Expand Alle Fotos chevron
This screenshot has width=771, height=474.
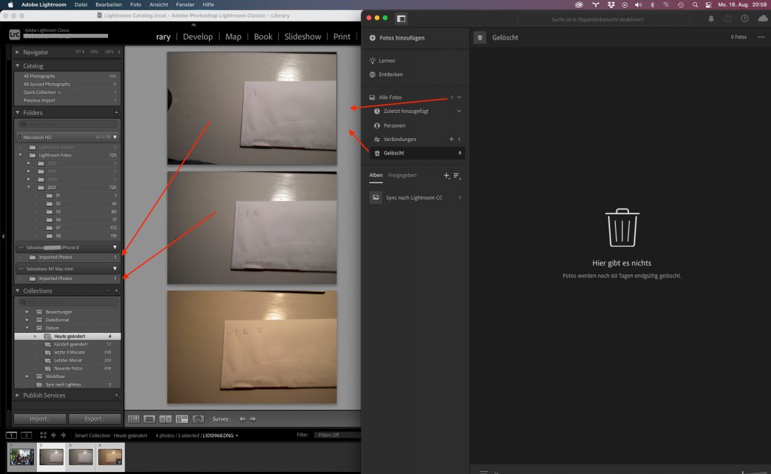459,97
